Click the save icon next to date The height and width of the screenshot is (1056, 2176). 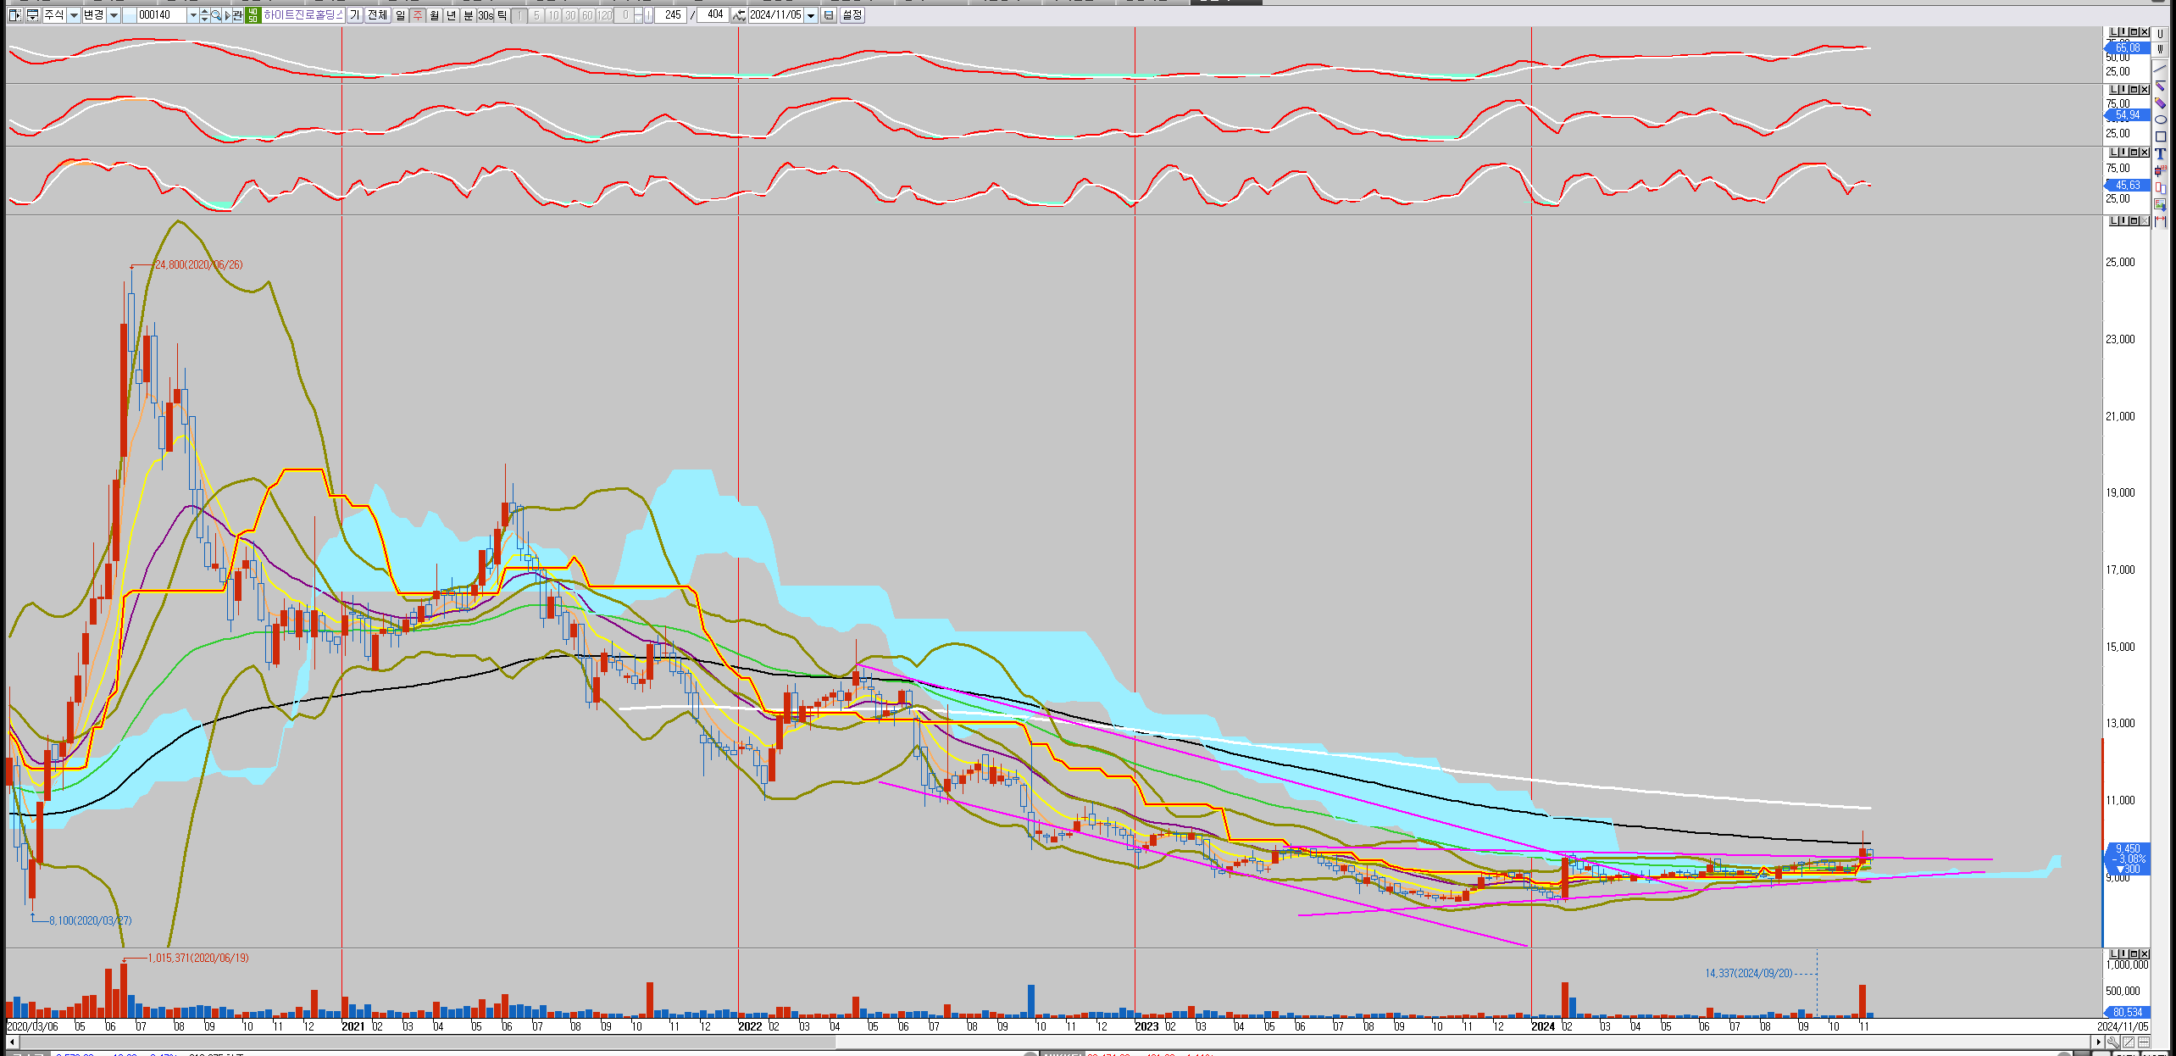coord(829,15)
